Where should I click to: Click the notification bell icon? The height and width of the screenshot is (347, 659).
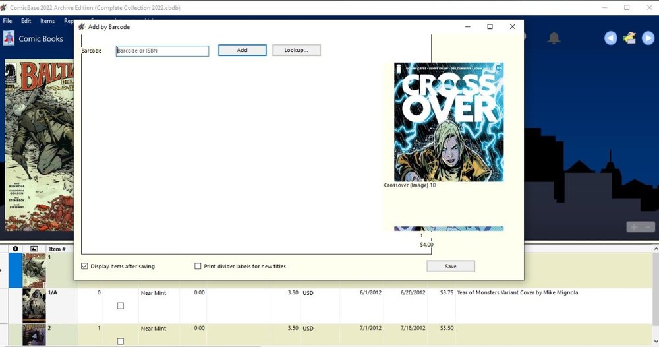pos(554,38)
